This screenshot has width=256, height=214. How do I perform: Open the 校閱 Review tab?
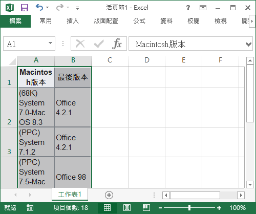194,21
